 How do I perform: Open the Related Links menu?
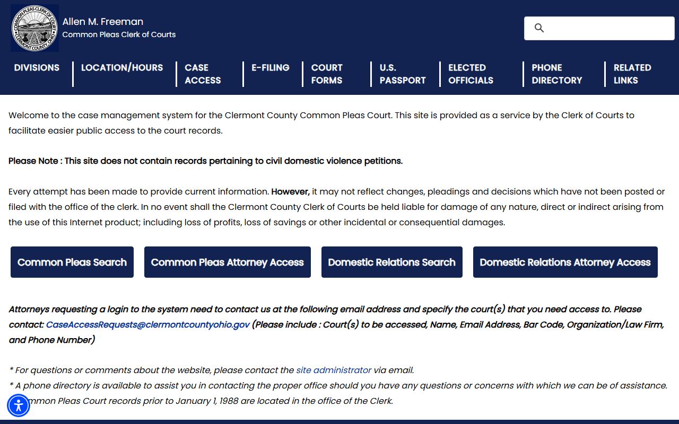tap(632, 74)
